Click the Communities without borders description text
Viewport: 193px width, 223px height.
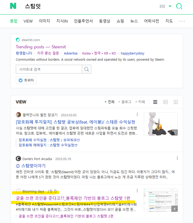(x=90, y=60)
